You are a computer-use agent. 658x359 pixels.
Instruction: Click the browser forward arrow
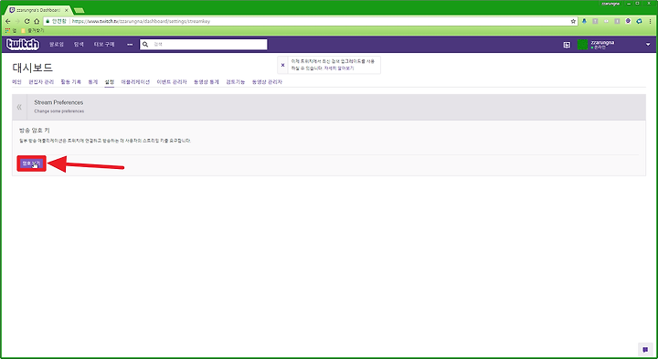pyautogui.click(x=17, y=21)
